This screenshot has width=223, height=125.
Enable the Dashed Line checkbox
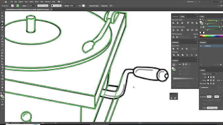pyautogui.click(x=200, y=87)
